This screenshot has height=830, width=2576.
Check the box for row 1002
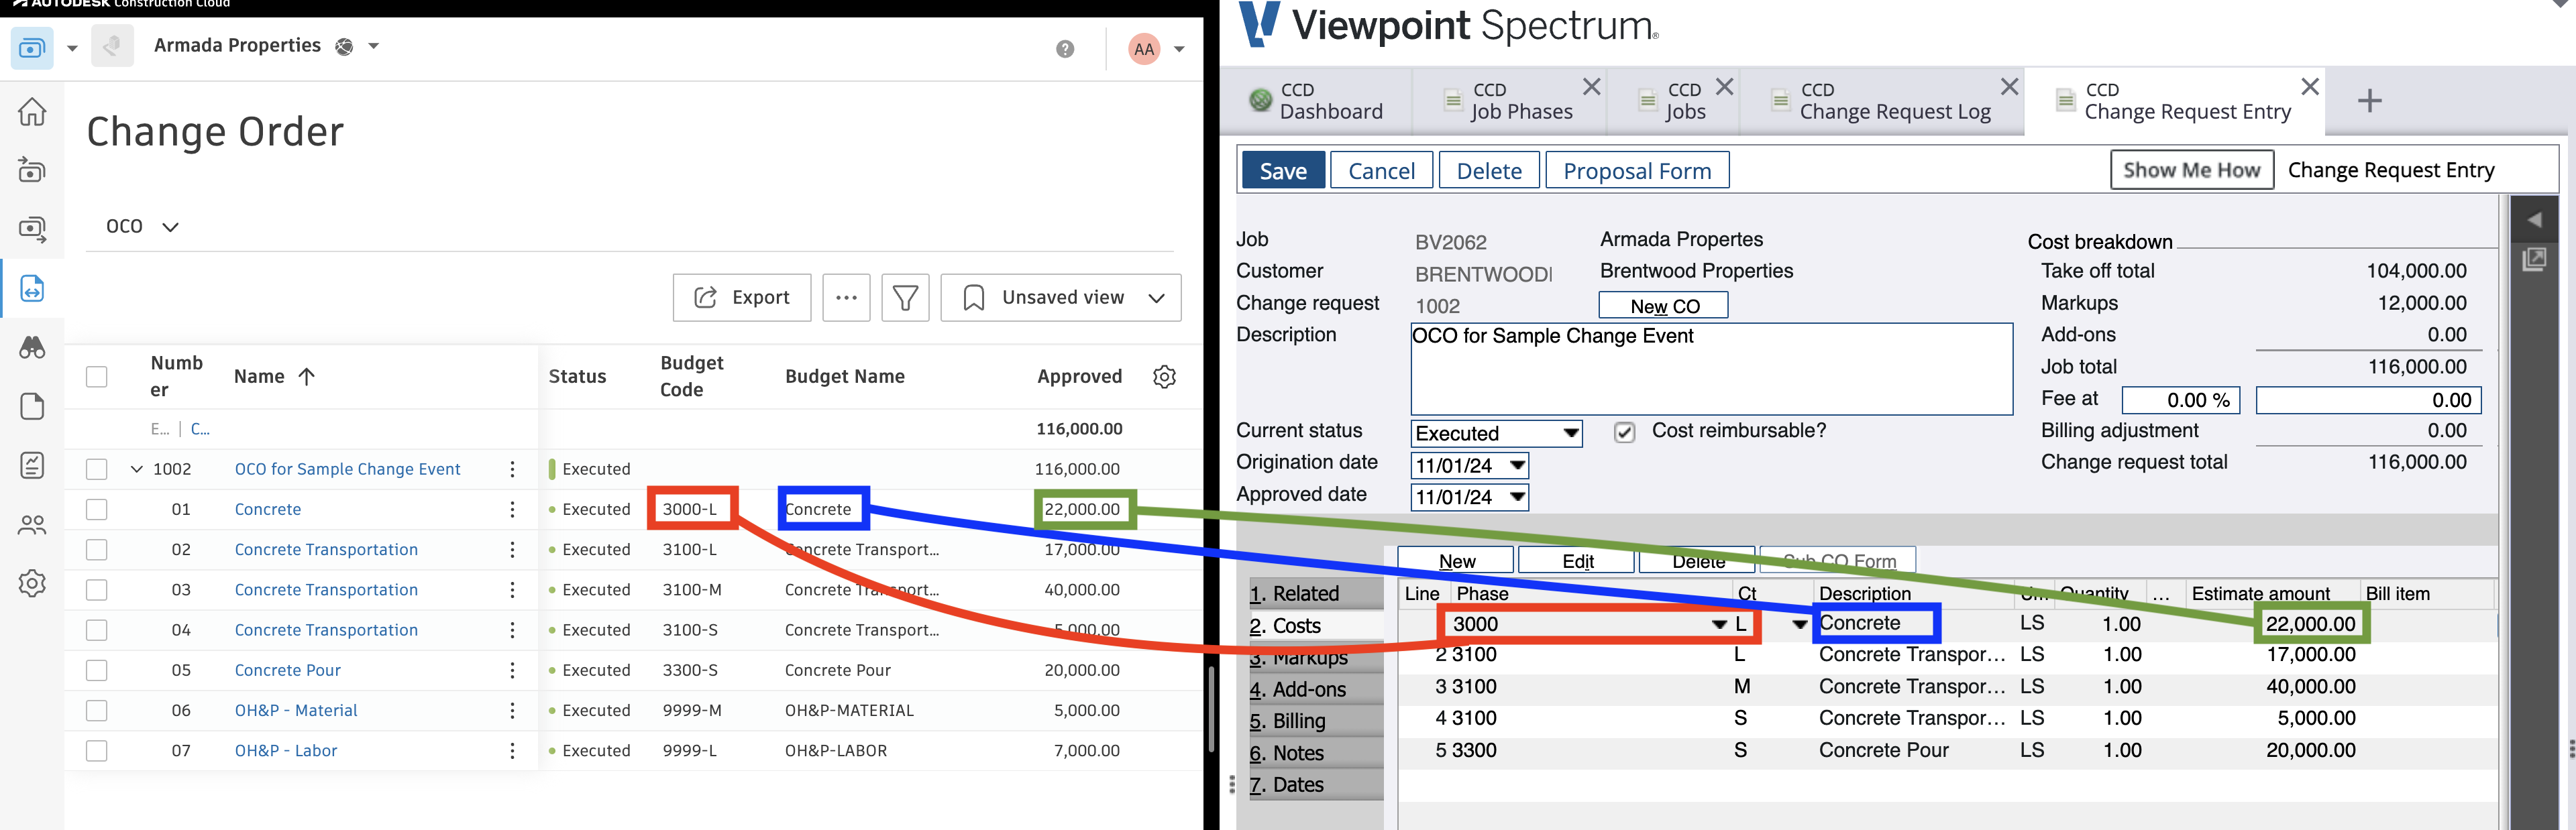(x=96, y=469)
